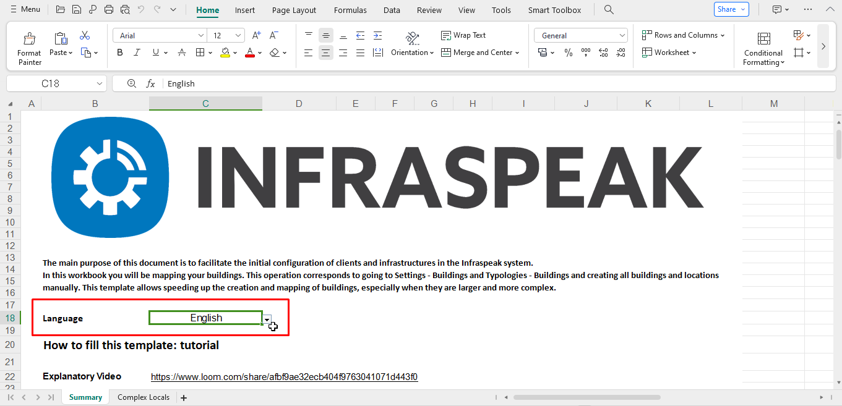
Task: Apply the yellow fill color
Action: (x=225, y=53)
